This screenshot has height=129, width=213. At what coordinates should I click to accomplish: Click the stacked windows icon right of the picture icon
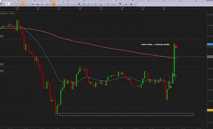click(84, 4)
